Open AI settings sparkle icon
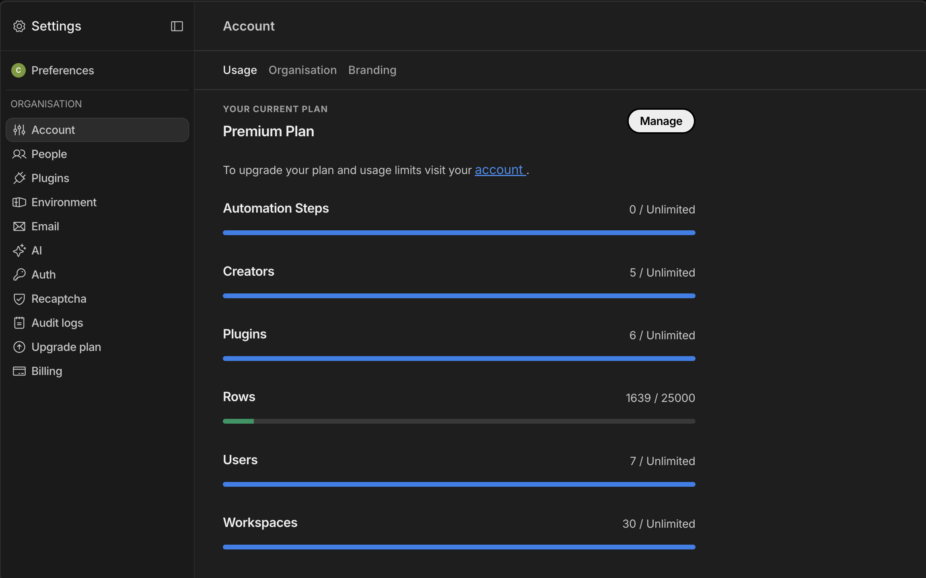926x578 pixels. [19, 250]
